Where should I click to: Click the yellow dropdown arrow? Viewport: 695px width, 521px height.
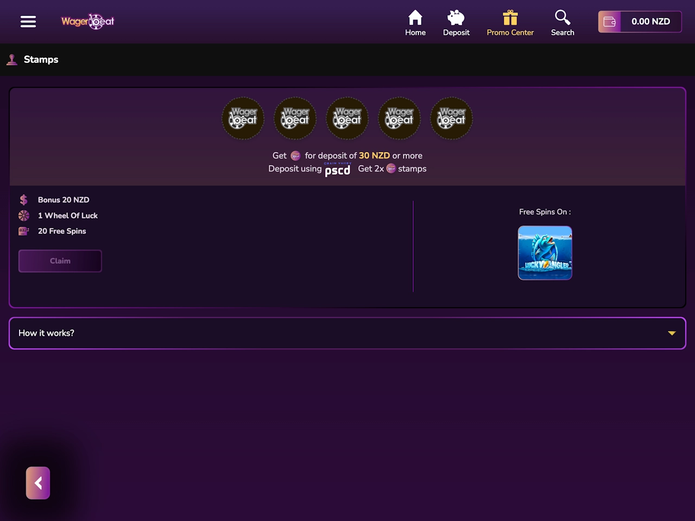672,333
